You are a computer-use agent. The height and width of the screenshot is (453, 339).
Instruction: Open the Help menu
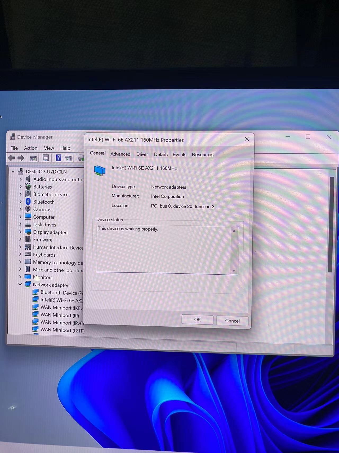click(65, 148)
